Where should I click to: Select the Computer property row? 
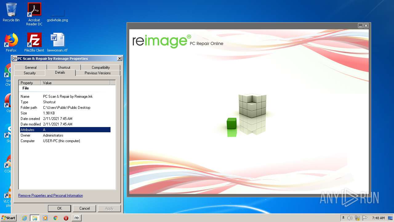[65, 141]
